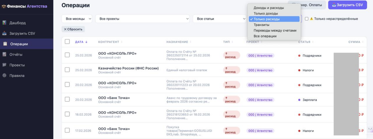Screen dimensions: 373x139
Task: Check the Казначейство России row checkbox
Action: tap(67, 70)
